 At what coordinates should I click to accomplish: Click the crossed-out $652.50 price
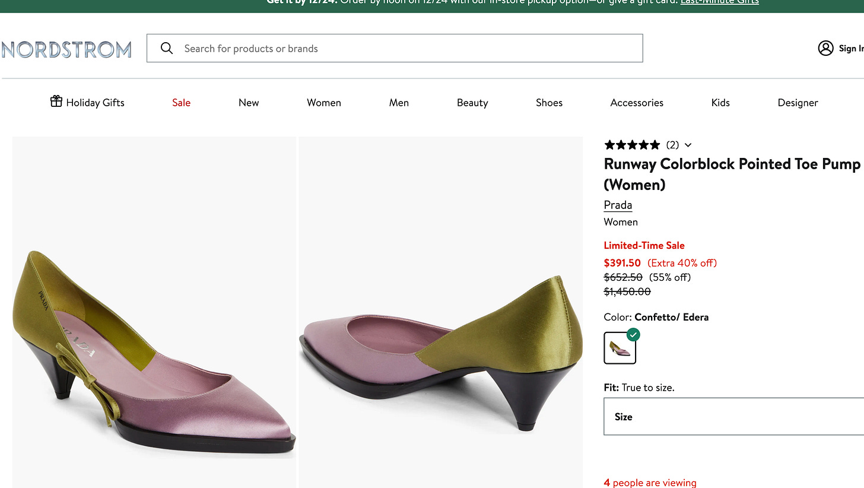pyautogui.click(x=623, y=277)
